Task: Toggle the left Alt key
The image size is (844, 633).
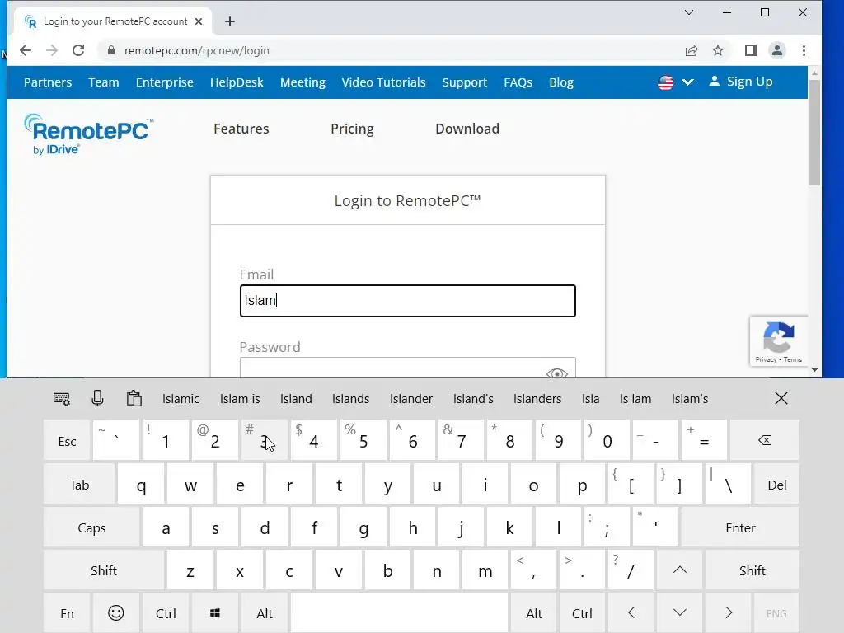Action: coord(265,613)
